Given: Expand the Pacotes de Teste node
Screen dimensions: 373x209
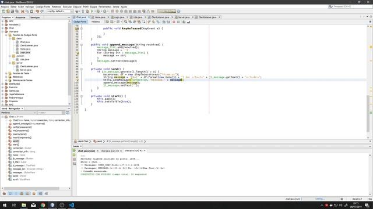Looking at the screenshot, I should point(6,73).
